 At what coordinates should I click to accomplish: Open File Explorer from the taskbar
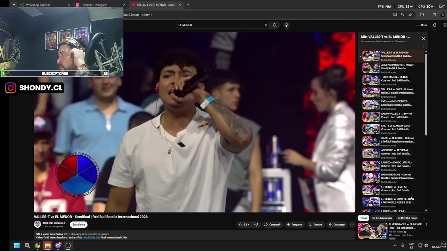coord(47,245)
